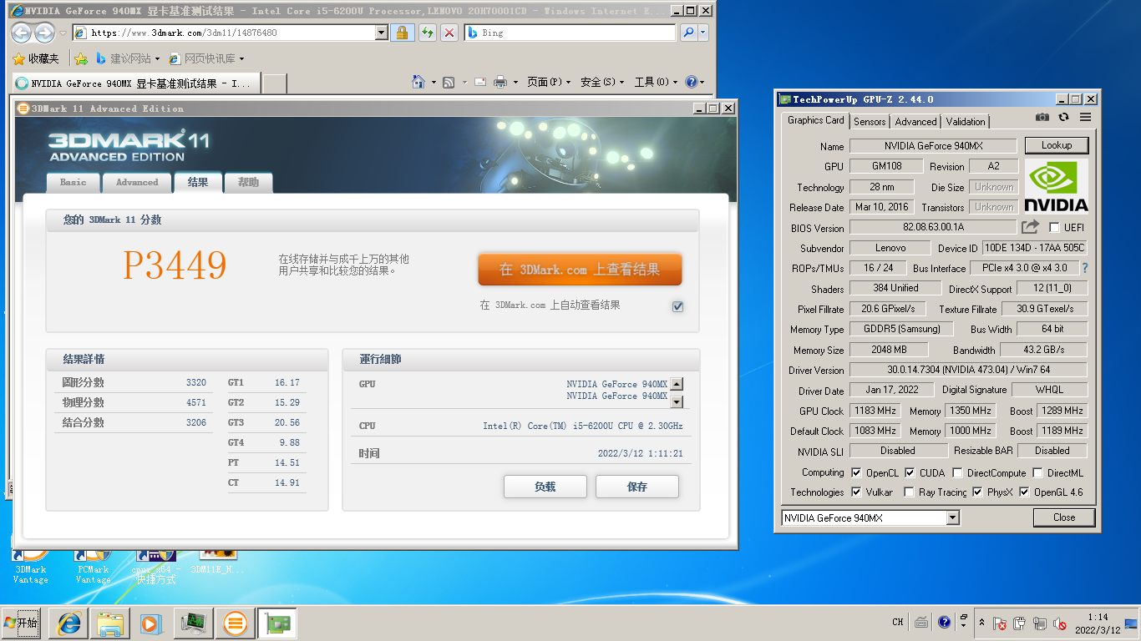This screenshot has height=641, width=1141.
Task: Click the Close button in GPU-Z
Action: [1064, 517]
